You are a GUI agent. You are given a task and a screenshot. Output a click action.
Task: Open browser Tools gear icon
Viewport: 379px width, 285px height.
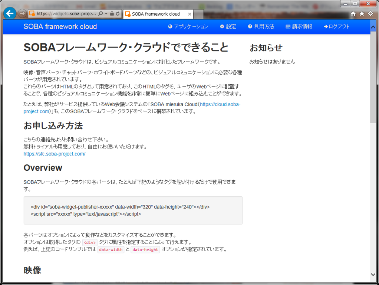[370, 14]
